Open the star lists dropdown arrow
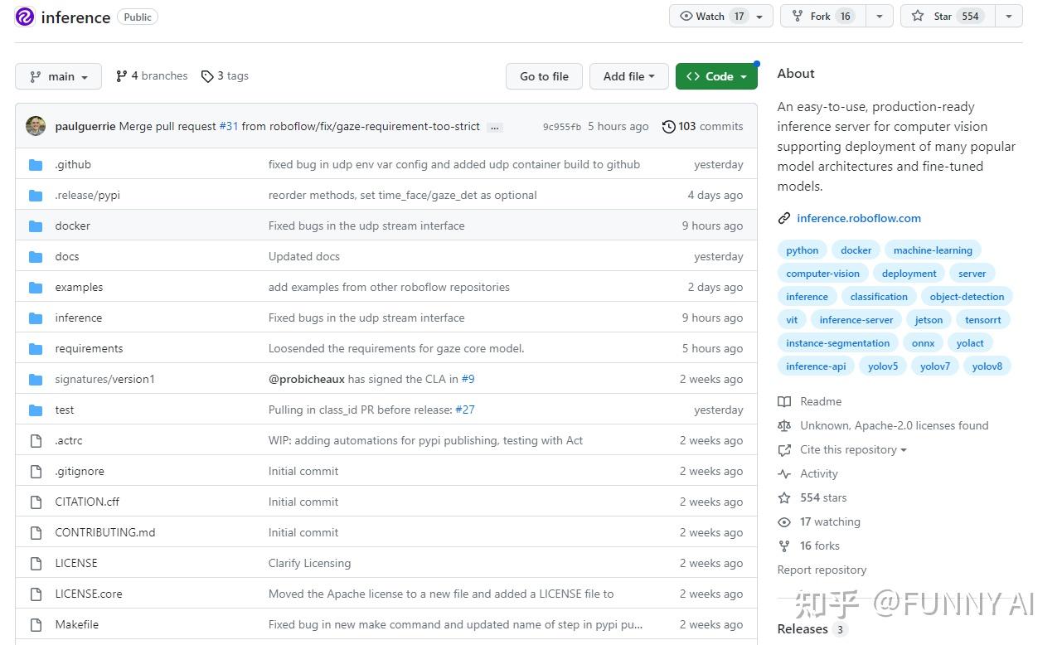 click(x=1008, y=16)
